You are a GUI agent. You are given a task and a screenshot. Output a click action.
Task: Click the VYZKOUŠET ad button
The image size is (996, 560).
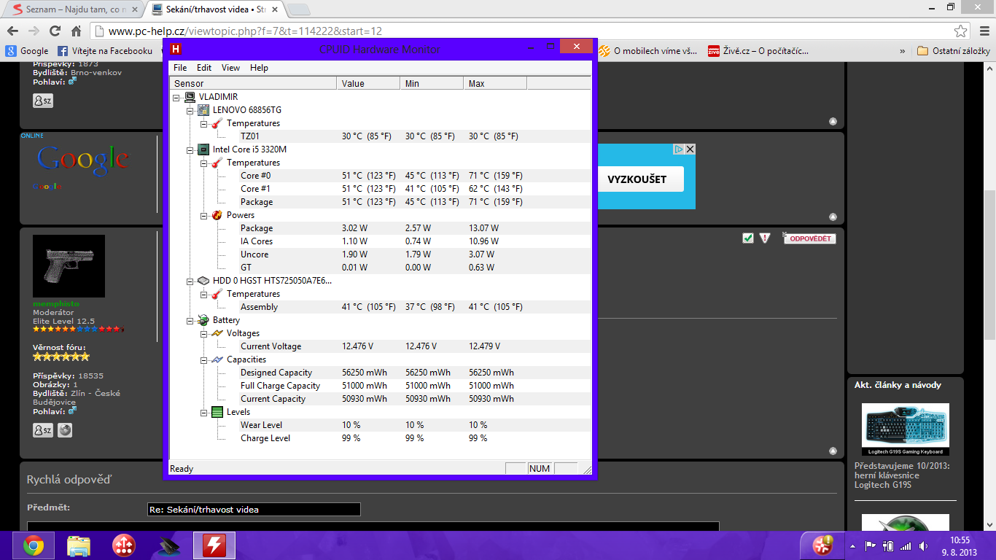(x=637, y=179)
